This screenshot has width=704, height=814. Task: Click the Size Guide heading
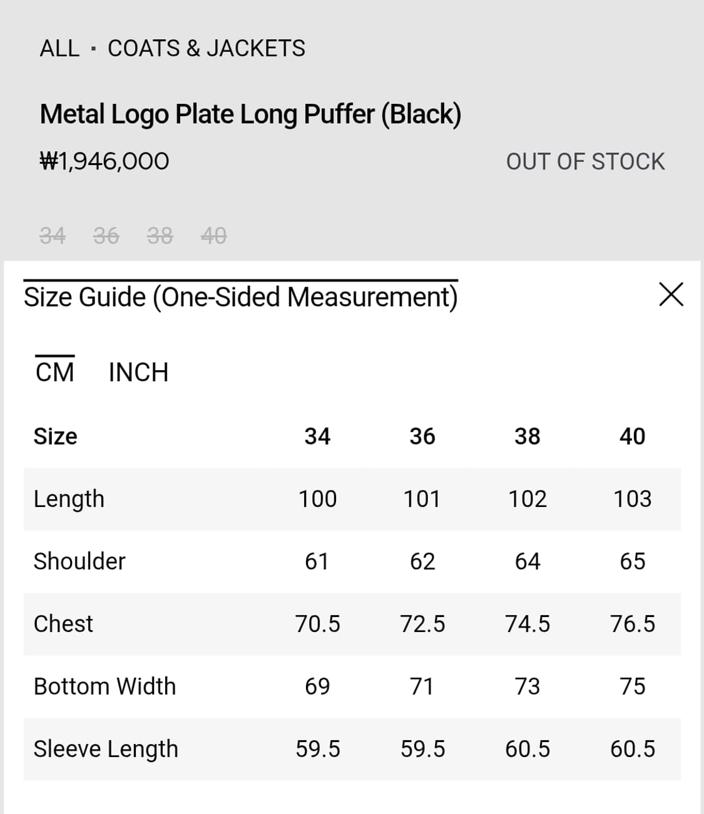point(241,297)
